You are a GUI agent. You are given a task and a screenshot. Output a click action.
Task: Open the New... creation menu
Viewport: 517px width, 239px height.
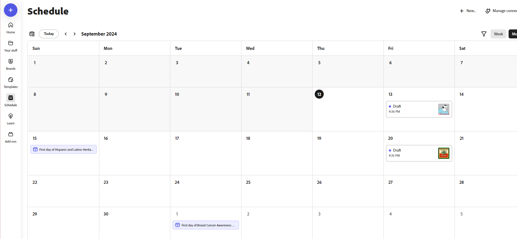[x=467, y=11]
